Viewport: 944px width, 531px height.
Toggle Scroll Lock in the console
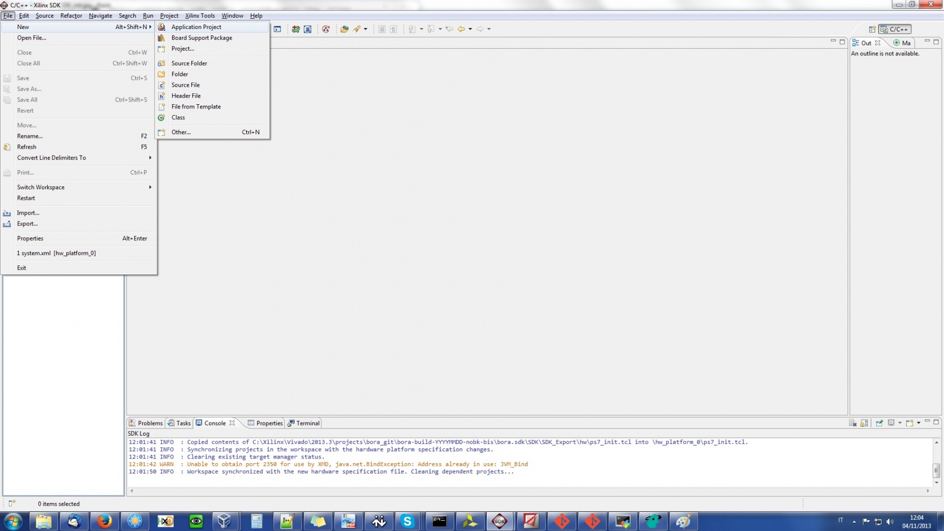point(864,423)
